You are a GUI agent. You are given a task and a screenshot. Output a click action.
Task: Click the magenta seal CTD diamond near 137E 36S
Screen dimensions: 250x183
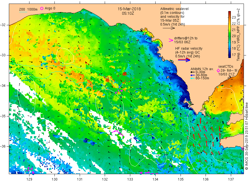(x=242, y=149)
